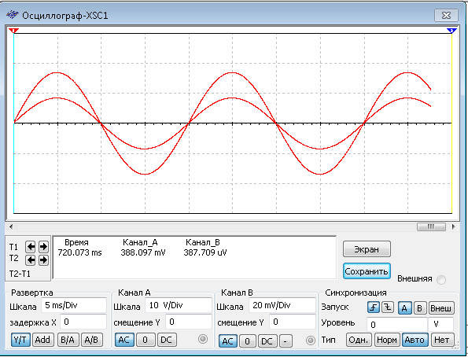This screenshot has height=357, width=468.
Task: Select rising edge trigger icon
Action: tap(374, 307)
